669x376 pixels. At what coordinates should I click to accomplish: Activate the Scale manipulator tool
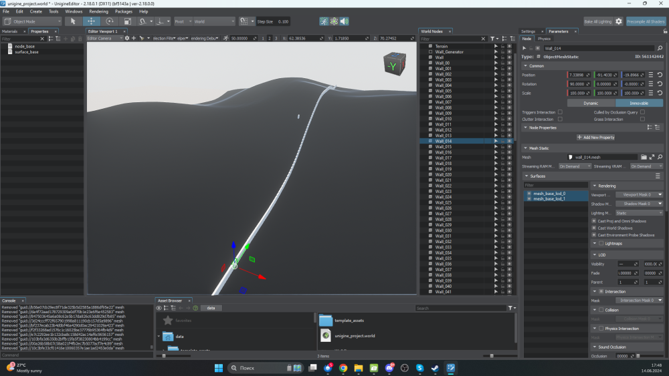[x=127, y=21]
